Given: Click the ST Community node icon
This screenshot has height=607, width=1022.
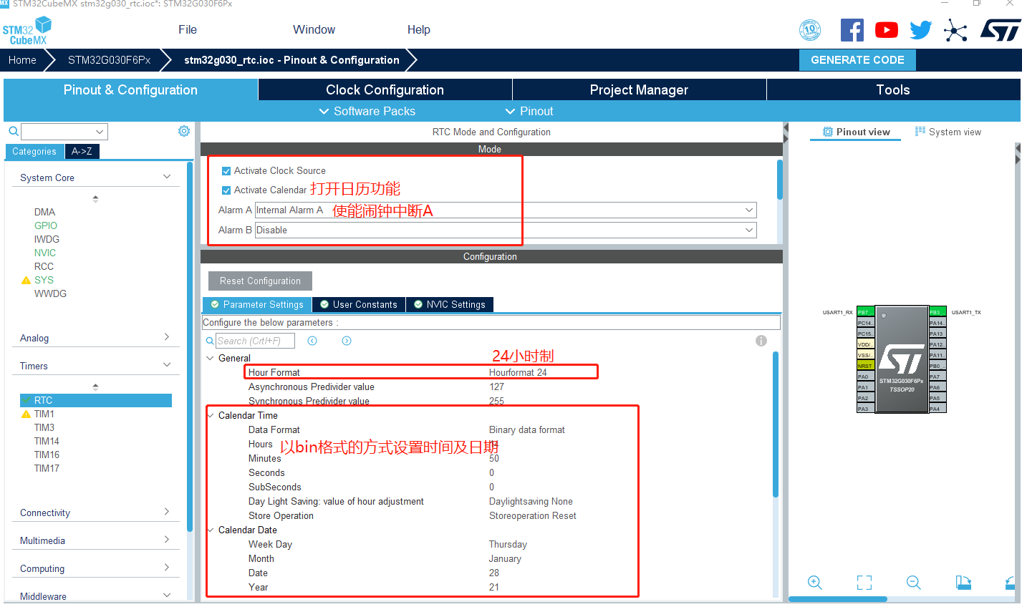Looking at the screenshot, I should click(x=955, y=29).
